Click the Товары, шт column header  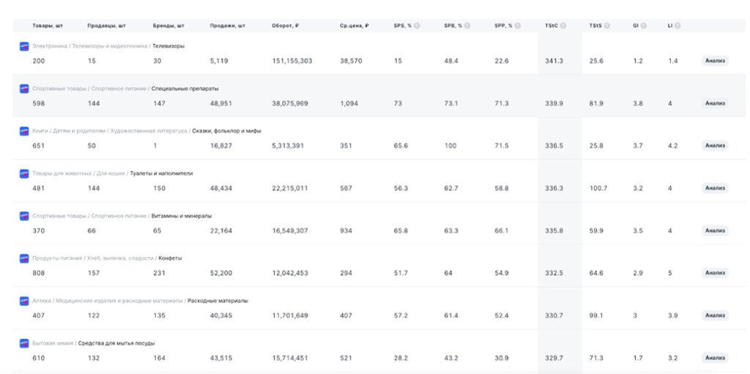(x=47, y=26)
